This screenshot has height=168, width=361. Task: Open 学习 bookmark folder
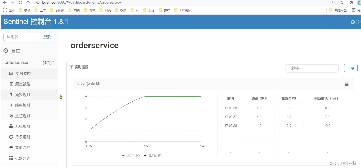(24, 10)
